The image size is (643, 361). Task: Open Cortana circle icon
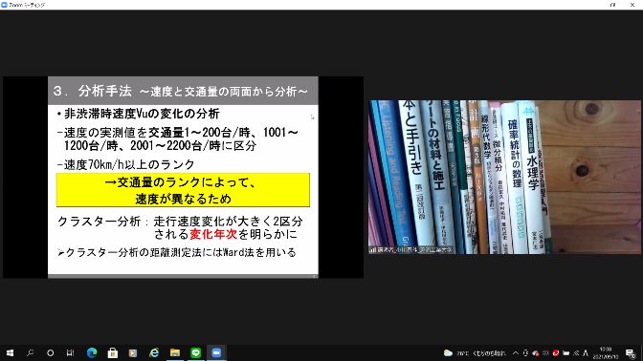(x=50, y=352)
